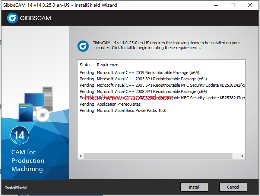This screenshot has height=196, width=260.
Task: Select the MFC Security Update KB2538243 row
Action: coord(162,98)
